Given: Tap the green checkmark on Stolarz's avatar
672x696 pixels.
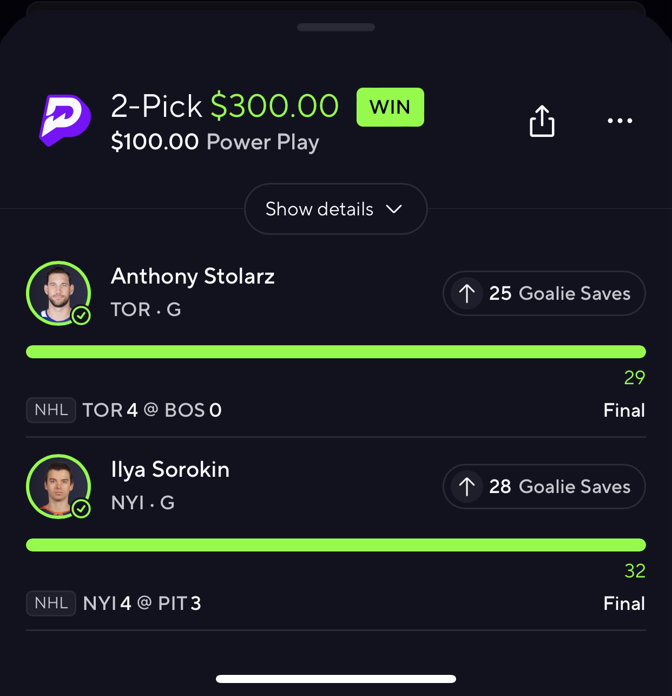Looking at the screenshot, I should click(x=81, y=316).
